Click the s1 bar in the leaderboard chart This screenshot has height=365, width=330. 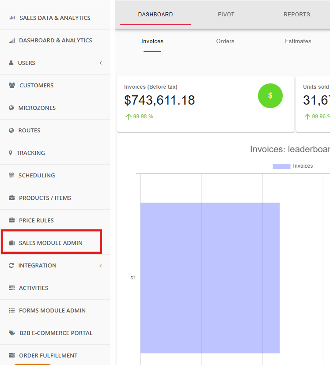tap(210, 278)
